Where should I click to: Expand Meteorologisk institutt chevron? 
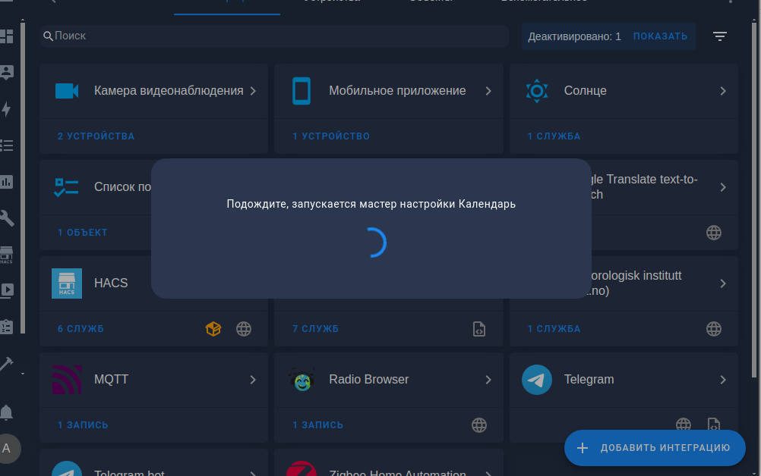point(723,283)
